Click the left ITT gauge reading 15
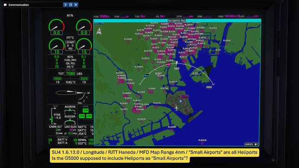The height and width of the screenshot is (168, 299). (56, 46)
